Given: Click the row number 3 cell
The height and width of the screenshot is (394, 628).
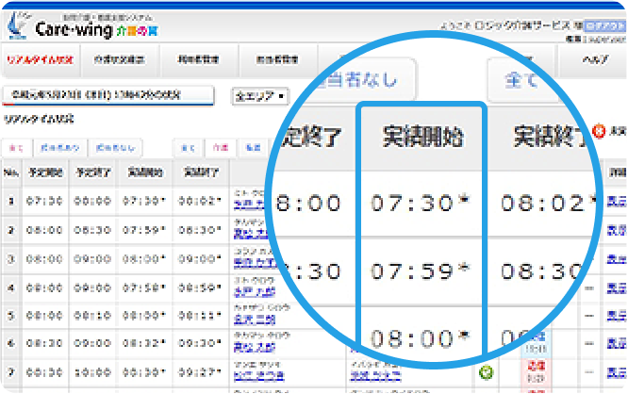Looking at the screenshot, I should pyautogui.click(x=11, y=259).
